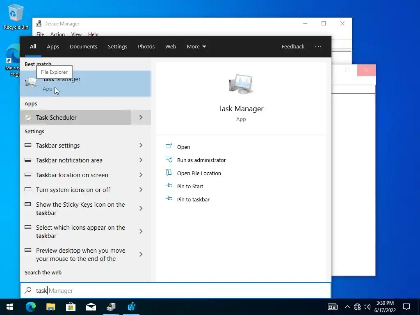Expand Taskbar notification area chevron
The image size is (420, 315).
click(141, 160)
